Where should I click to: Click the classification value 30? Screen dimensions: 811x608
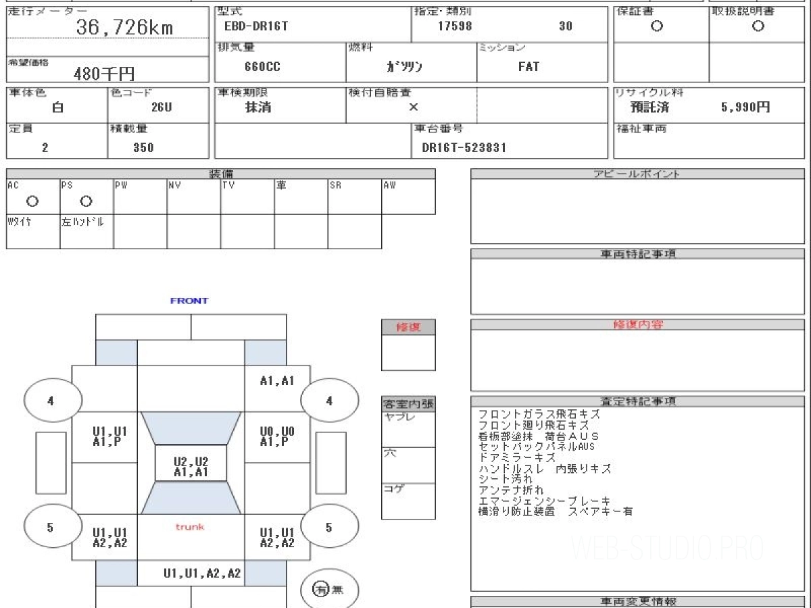click(566, 26)
